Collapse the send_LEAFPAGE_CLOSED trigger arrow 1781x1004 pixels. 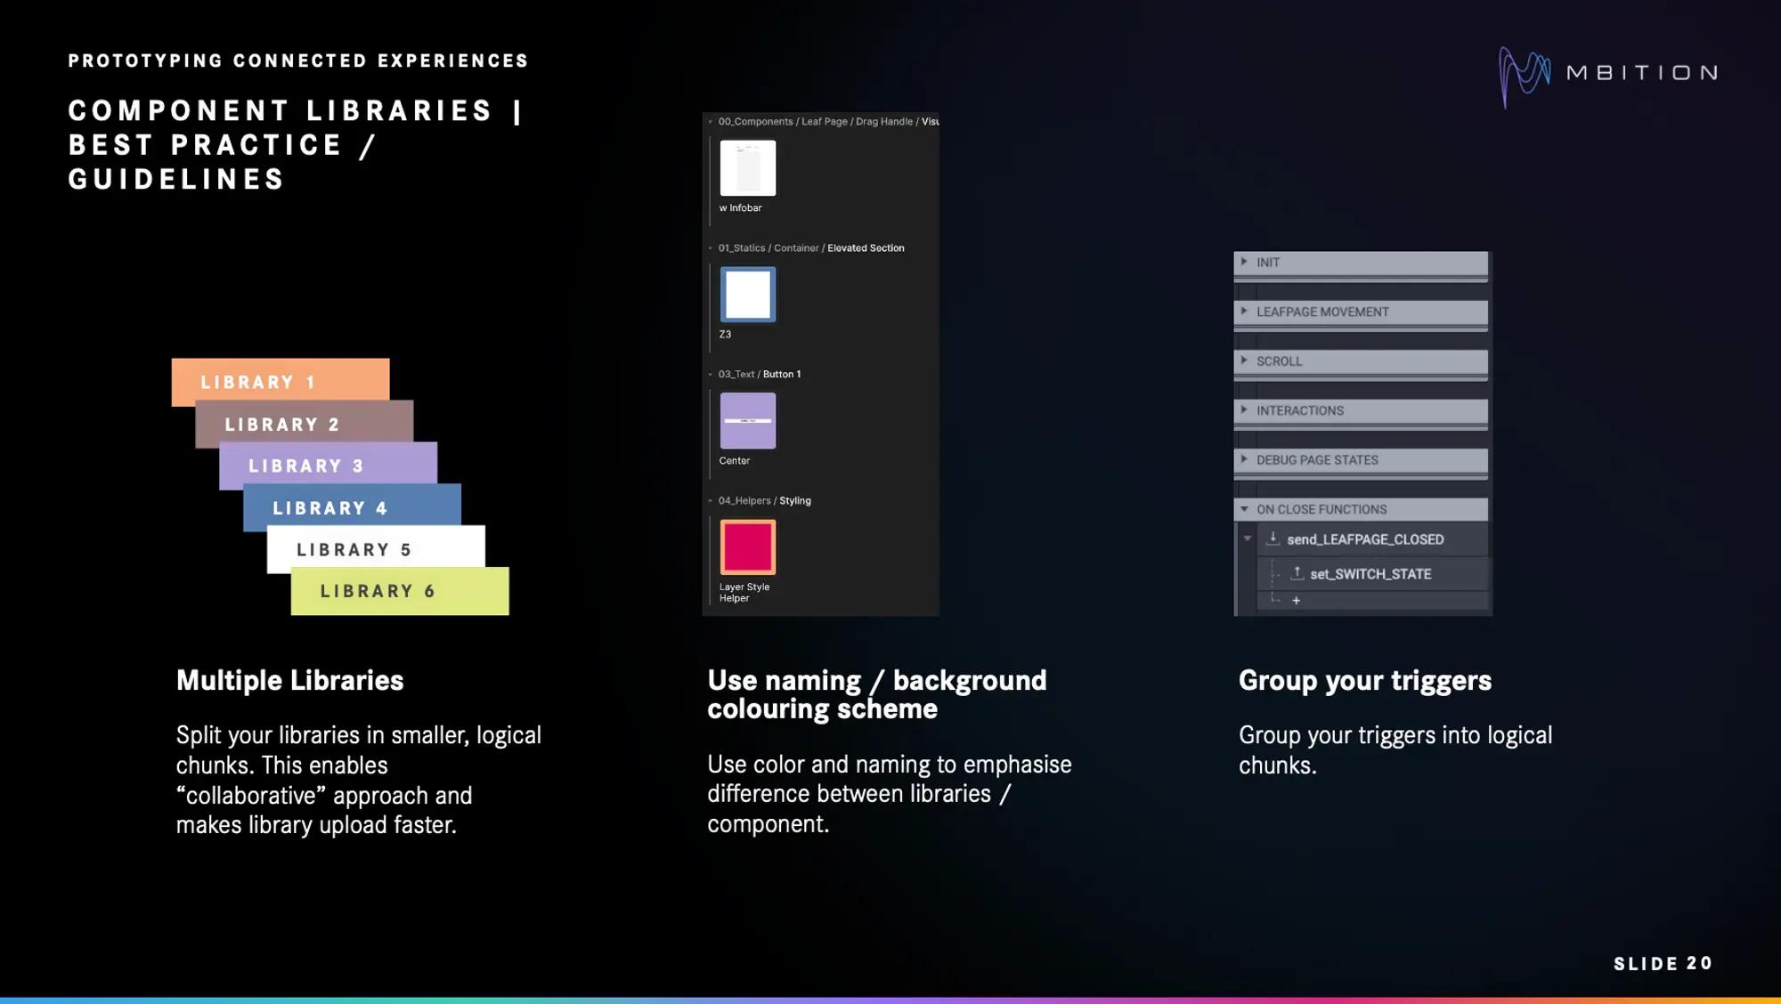point(1248,538)
